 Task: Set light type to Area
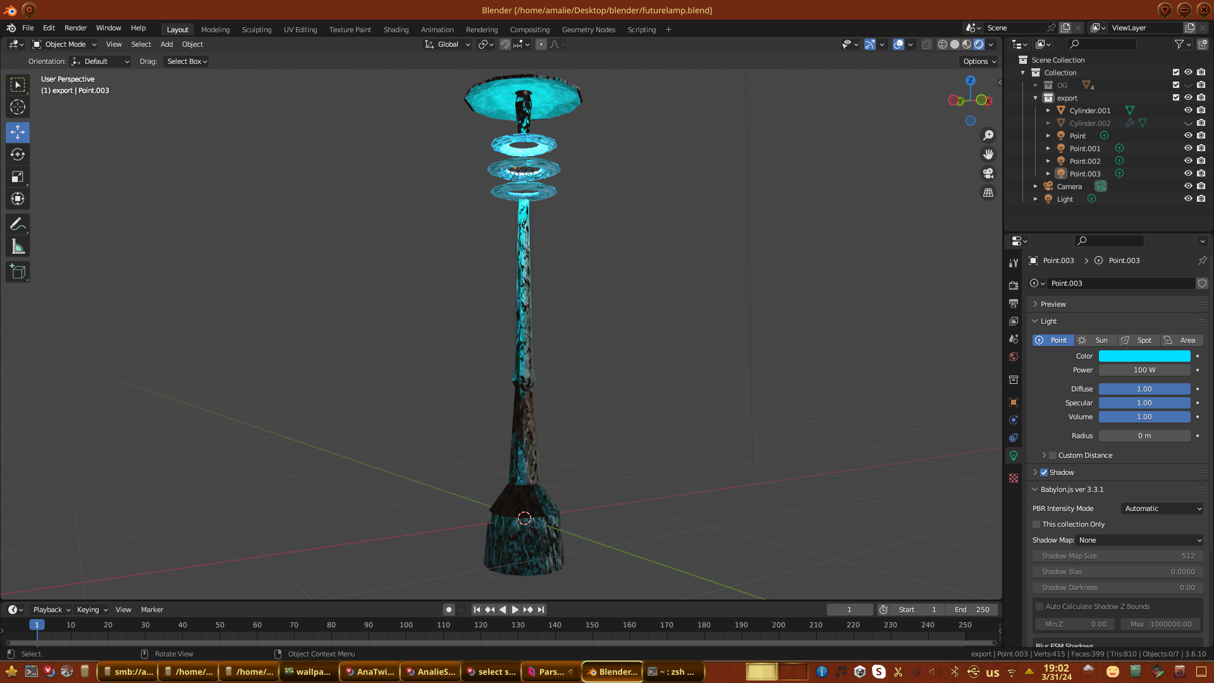pos(1181,340)
